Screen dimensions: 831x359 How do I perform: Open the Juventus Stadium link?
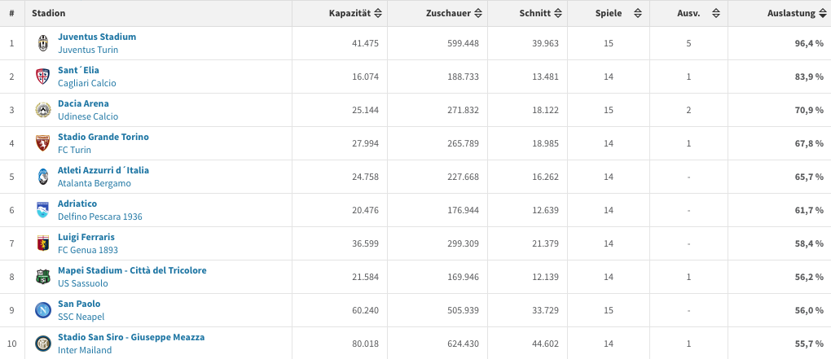[x=97, y=37]
